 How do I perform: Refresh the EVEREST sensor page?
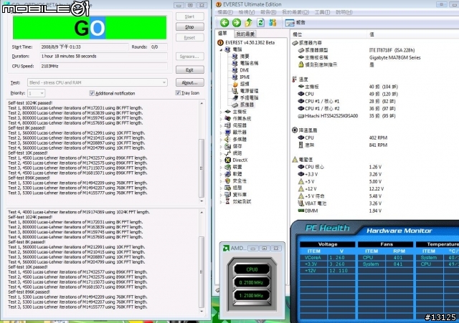coord(260,22)
